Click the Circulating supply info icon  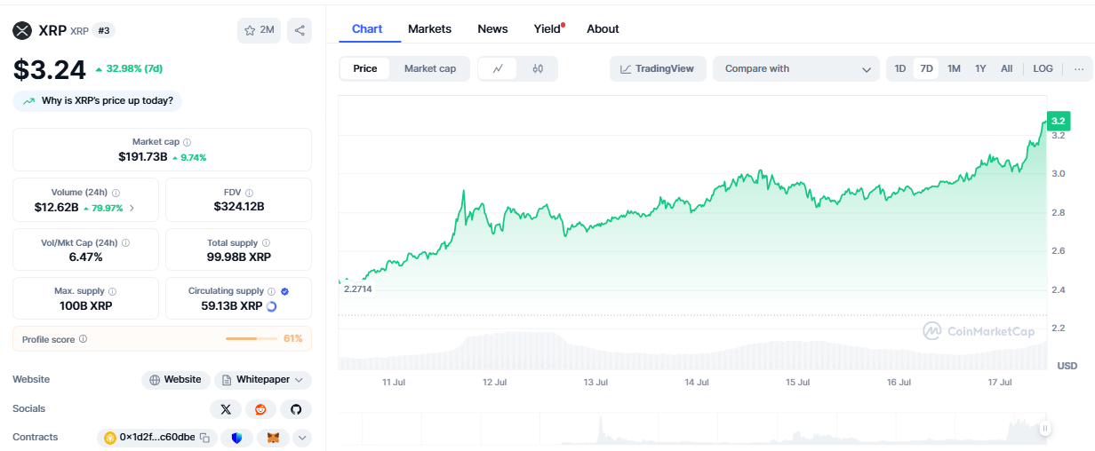(272, 291)
